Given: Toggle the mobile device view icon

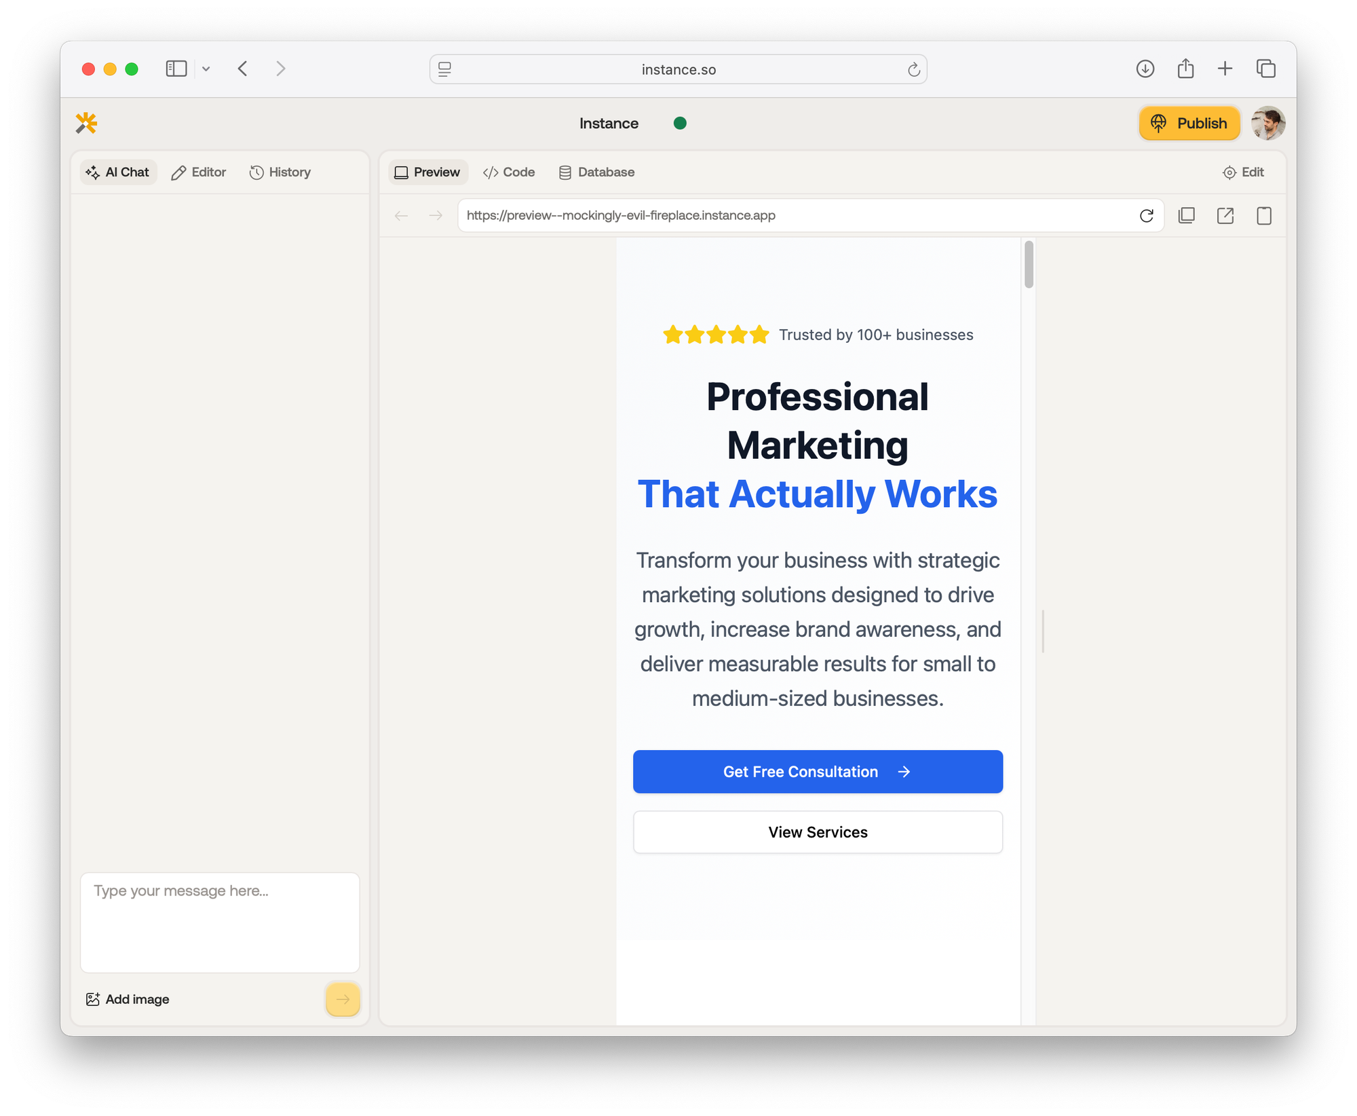Looking at the screenshot, I should tap(1263, 216).
